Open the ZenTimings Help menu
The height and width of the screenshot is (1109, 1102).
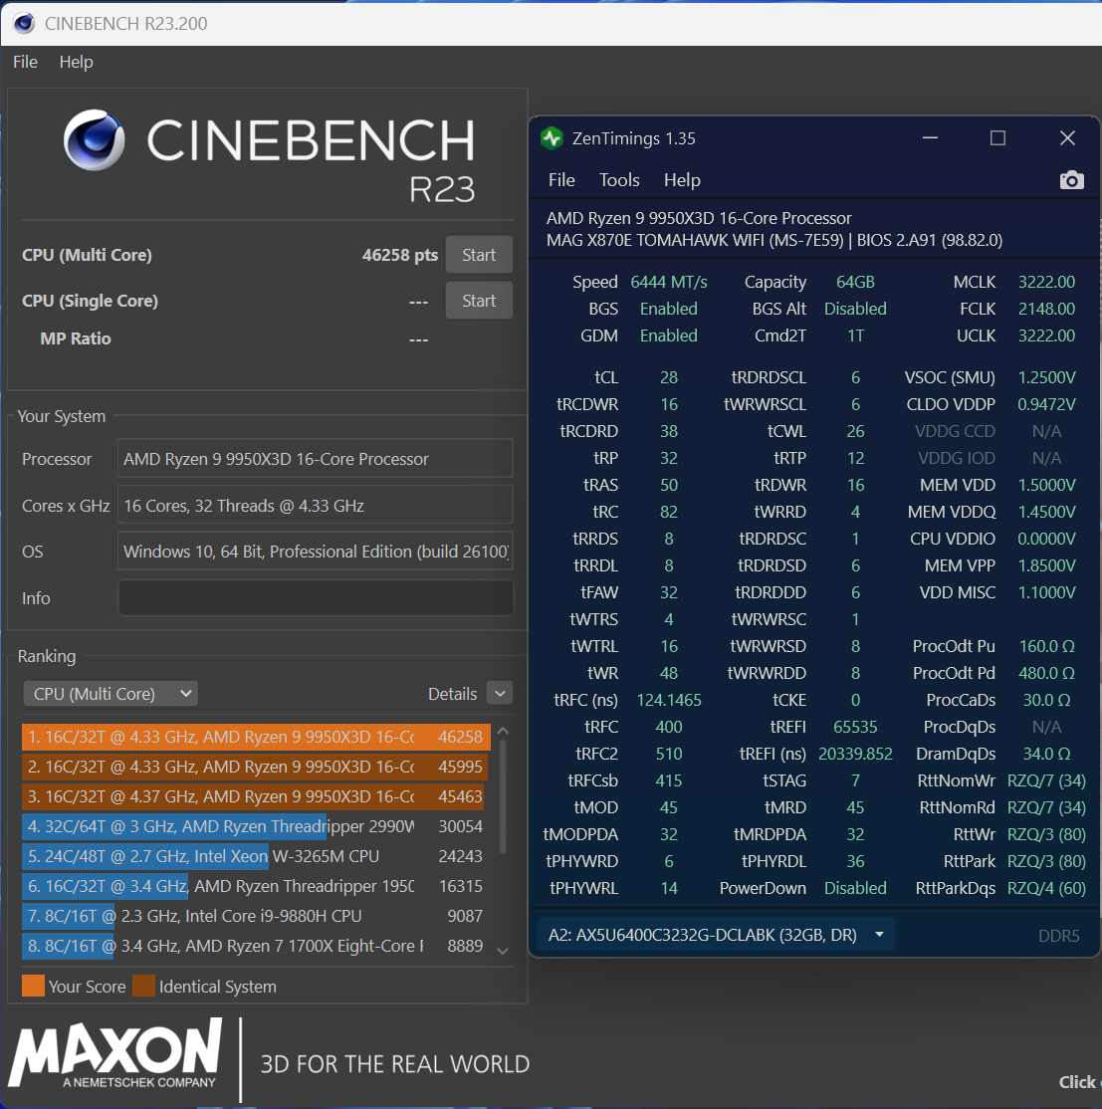[x=682, y=180]
